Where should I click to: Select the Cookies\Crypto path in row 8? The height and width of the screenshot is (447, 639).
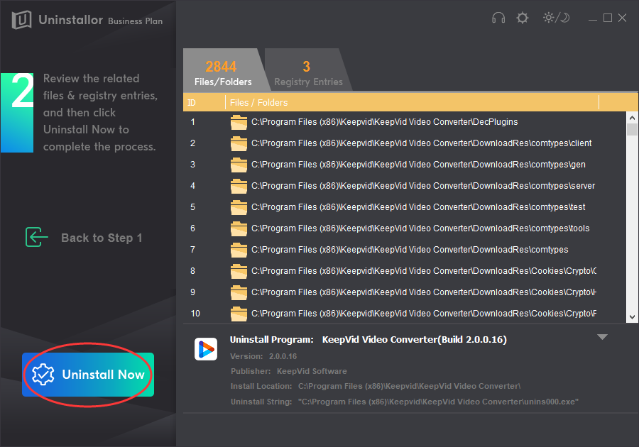coord(424,271)
